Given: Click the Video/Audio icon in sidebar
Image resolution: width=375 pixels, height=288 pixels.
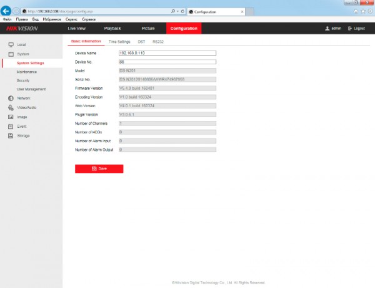Looking at the screenshot, I should [11, 108].
